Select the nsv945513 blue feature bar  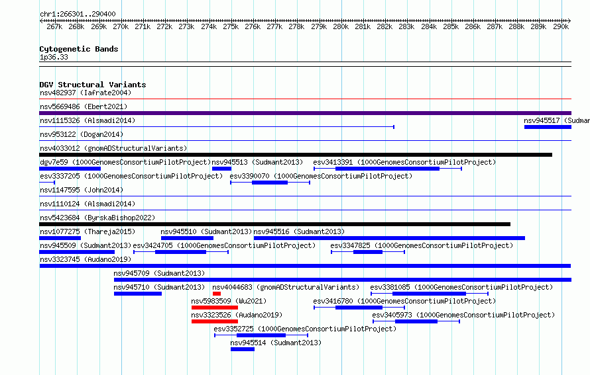coord(221,169)
